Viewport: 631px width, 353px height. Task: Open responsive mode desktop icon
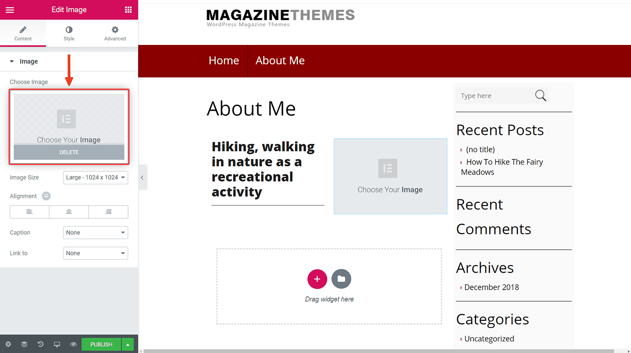(57, 344)
